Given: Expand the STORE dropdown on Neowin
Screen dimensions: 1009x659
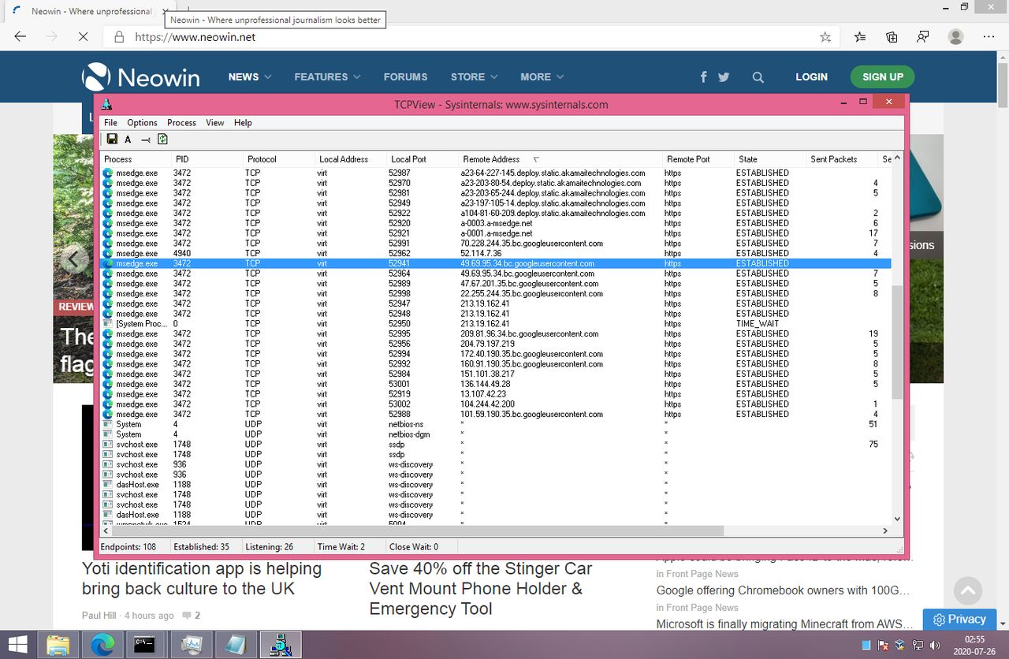Looking at the screenshot, I should pyautogui.click(x=474, y=77).
